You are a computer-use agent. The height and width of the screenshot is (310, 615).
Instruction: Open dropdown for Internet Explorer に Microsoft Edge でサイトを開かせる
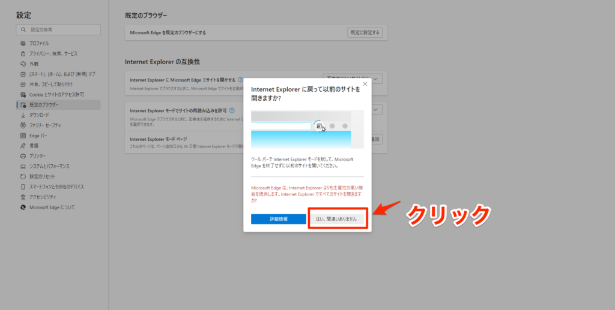(x=352, y=79)
